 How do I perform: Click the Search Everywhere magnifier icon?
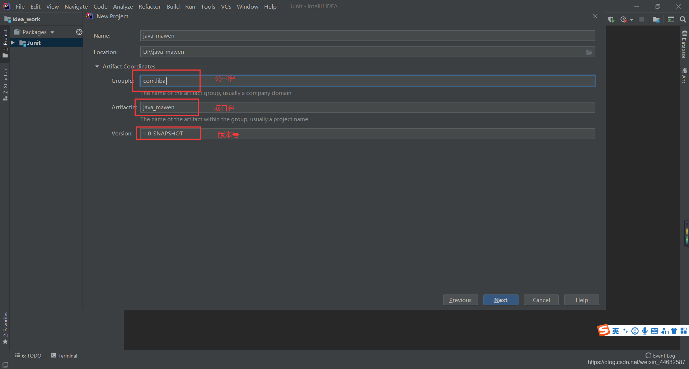click(683, 19)
